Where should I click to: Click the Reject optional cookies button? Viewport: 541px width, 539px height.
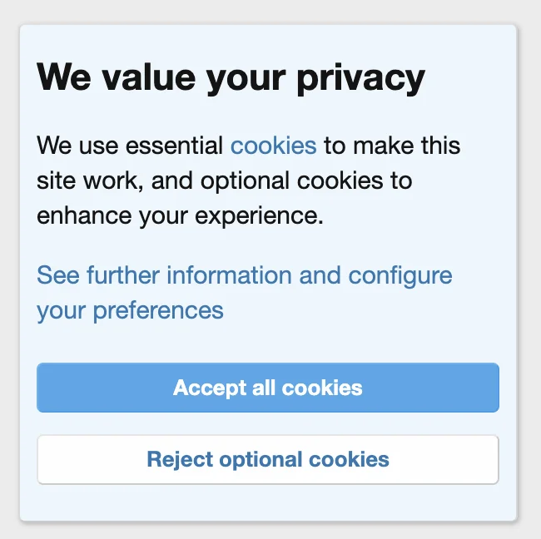[x=267, y=459]
